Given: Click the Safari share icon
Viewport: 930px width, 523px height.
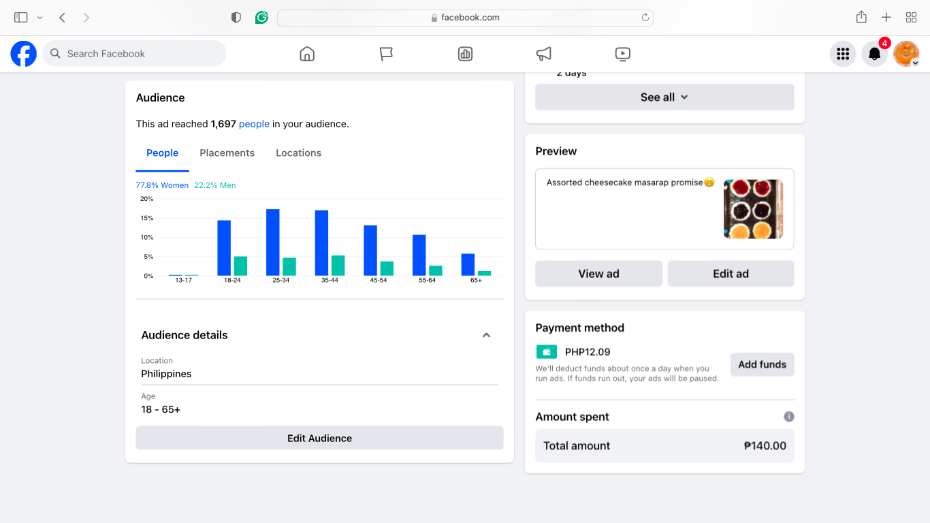Looking at the screenshot, I should pyautogui.click(x=861, y=18).
